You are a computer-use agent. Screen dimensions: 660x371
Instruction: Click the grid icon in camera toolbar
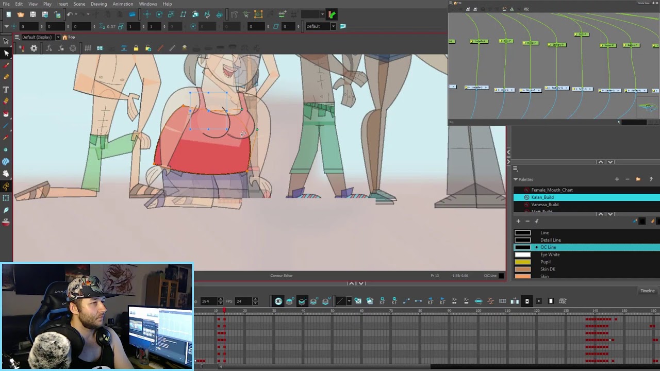(88, 48)
